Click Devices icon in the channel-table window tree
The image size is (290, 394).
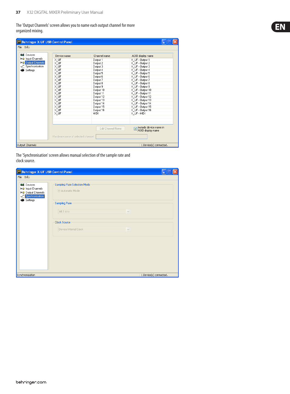pos(22,55)
